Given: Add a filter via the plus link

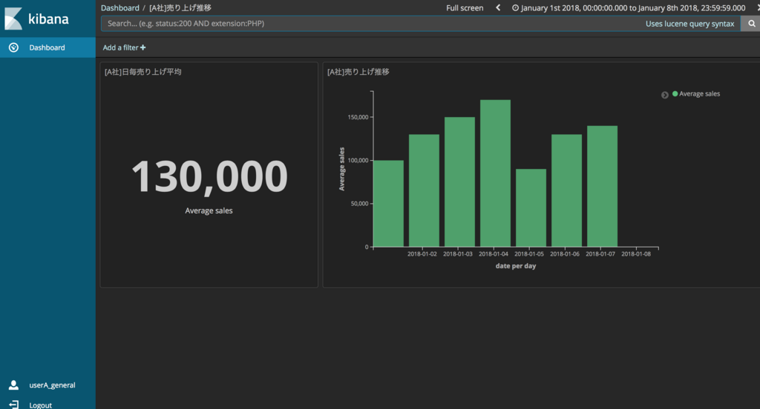Looking at the screenshot, I should pyautogui.click(x=124, y=47).
